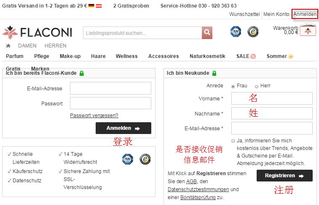Click Trusted Shops badge in benefits box

tap(145, 159)
